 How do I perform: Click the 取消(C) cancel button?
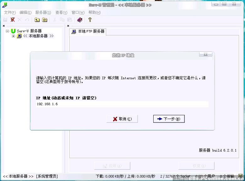[122, 119]
